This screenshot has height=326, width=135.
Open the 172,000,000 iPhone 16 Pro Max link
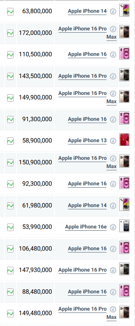[87, 33]
